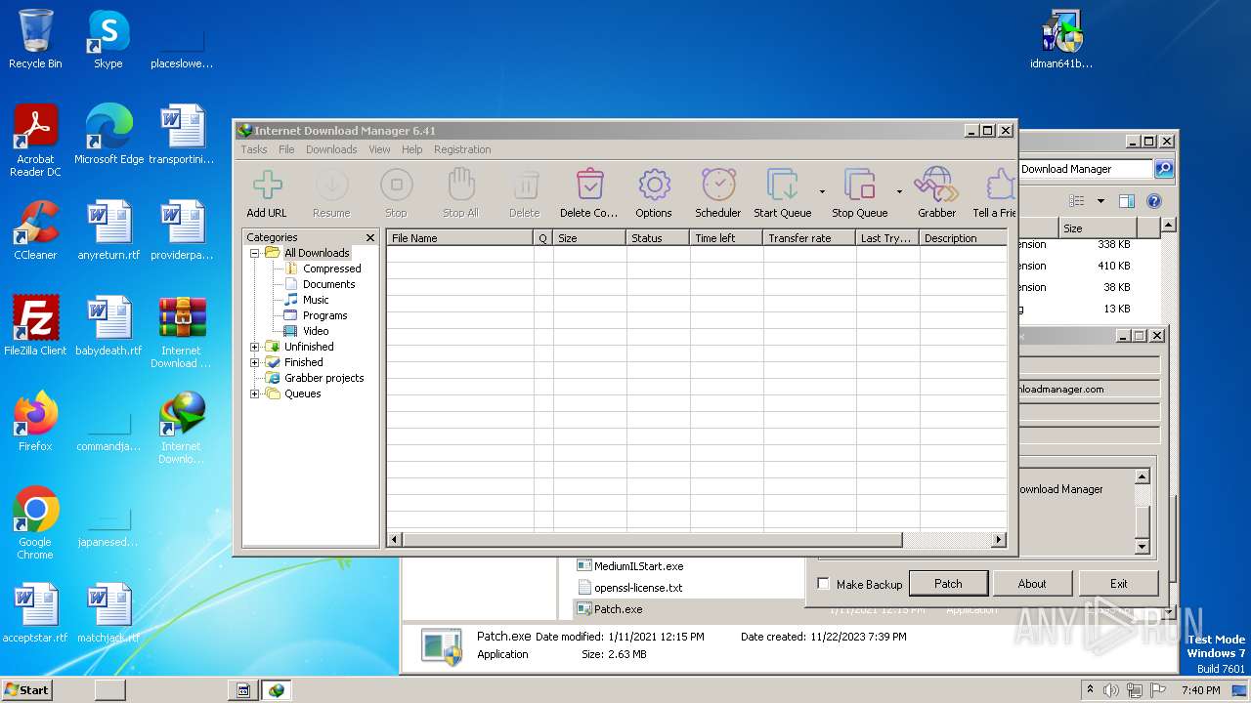Open Start Queue dropdown arrow

point(822,191)
